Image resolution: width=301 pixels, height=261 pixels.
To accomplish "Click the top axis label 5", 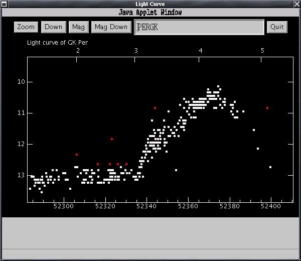I will point(262,51).
